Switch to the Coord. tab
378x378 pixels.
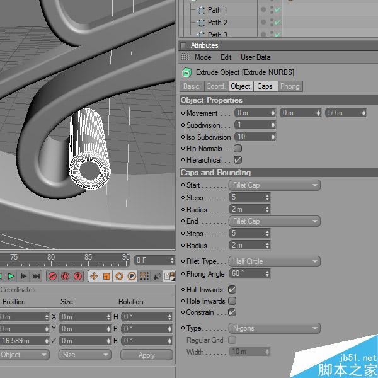[x=216, y=86]
